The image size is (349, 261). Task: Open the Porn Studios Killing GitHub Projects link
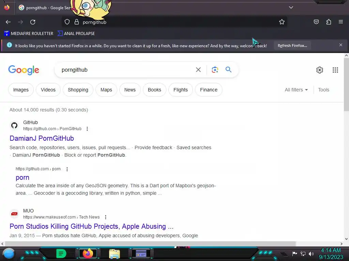91,226
